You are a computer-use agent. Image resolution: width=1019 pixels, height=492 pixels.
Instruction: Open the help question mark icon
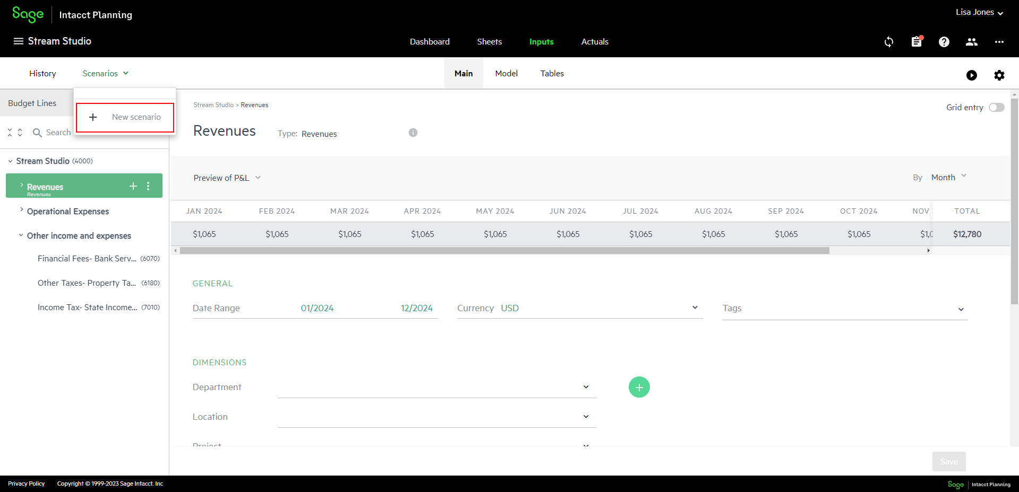pyautogui.click(x=944, y=42)
